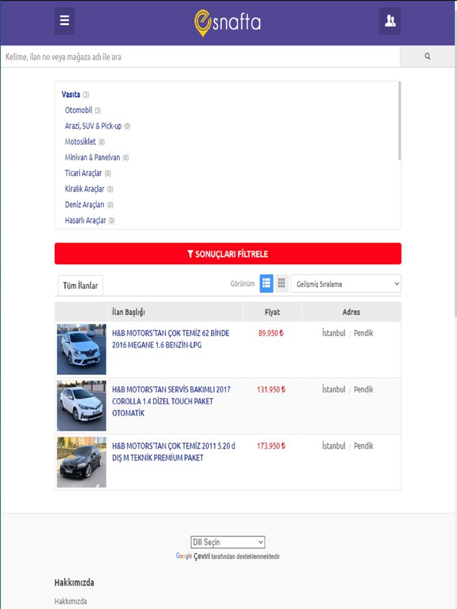Open the Motosiklet category
Screen dimensions: 457x609
click(x=80, y=141)
